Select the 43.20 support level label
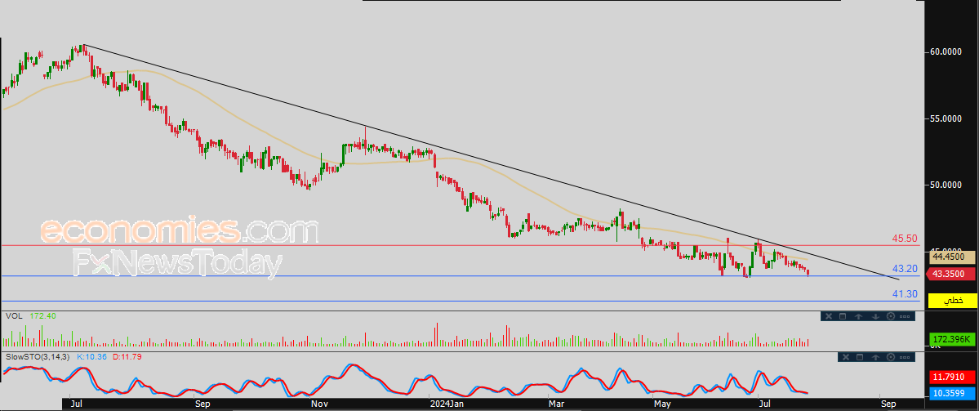Image resolution: width=979 pixels, height=411 pixels. (904, 269)
